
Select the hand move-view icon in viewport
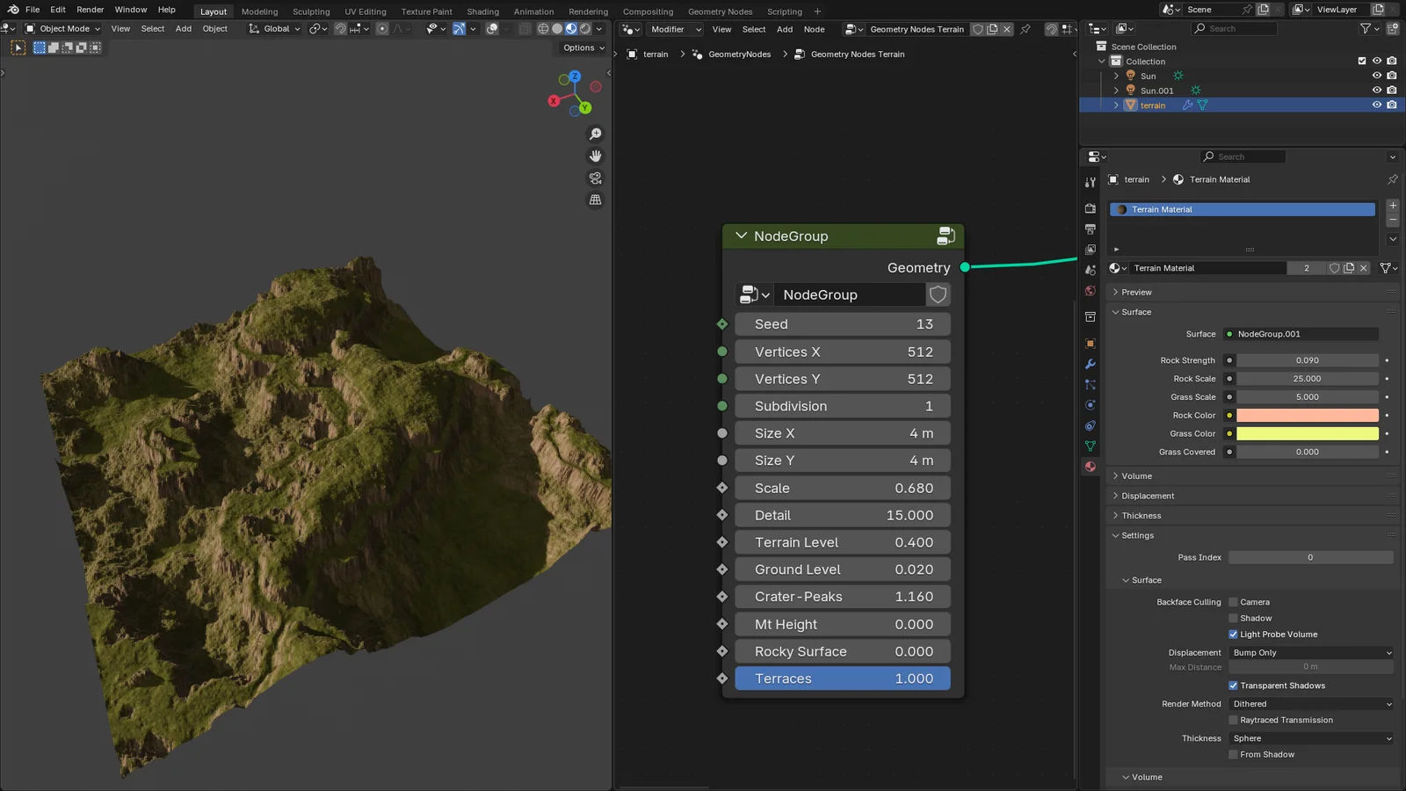[x=595, y=156]
